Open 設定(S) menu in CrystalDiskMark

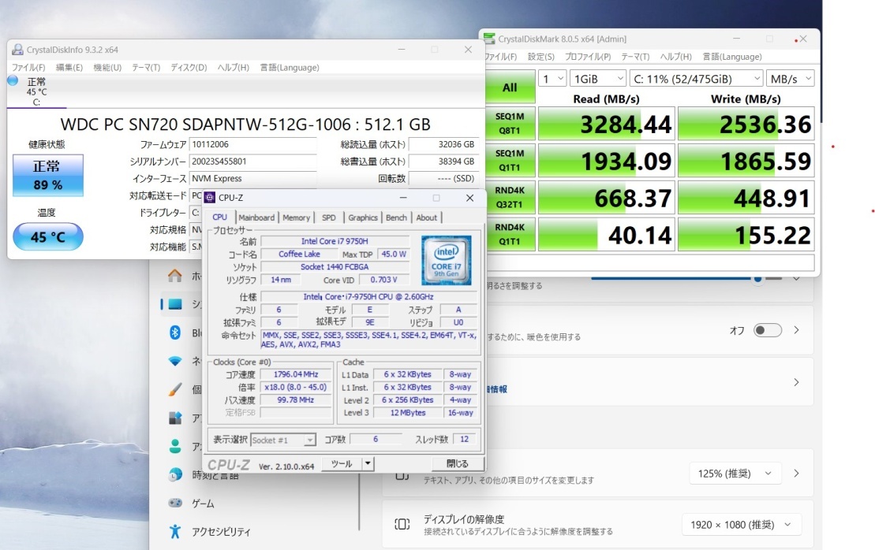tap(540, 56)
